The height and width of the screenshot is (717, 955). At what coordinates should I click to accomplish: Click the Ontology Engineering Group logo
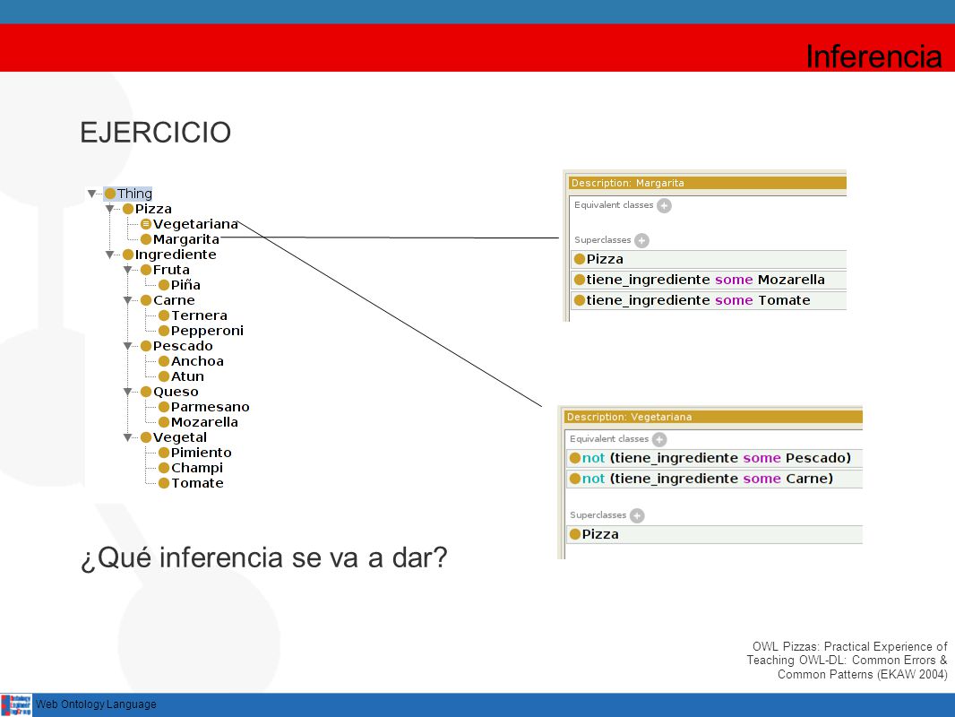[16, 704]
